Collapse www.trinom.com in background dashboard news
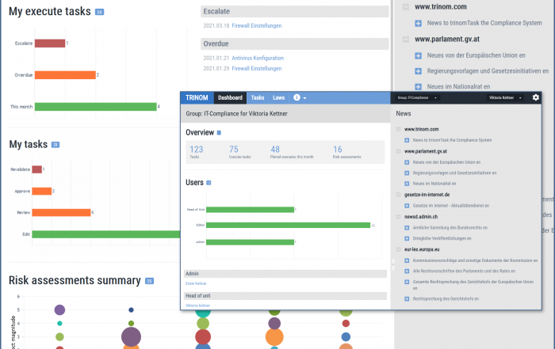Screen dimensions: 555x349 (x=406, y=6)
